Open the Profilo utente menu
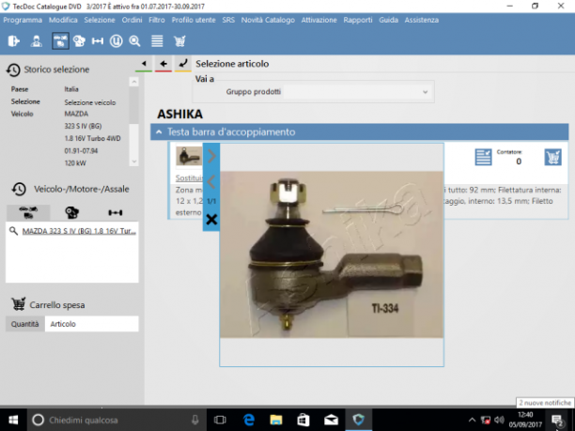Image resolution: width=575 pixels, height=431 pixels. 194,20
